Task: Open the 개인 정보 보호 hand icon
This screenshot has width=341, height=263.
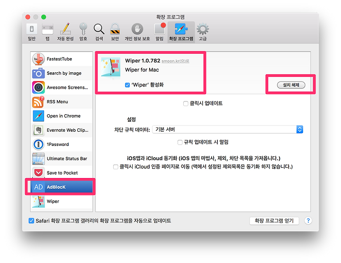Action: pos(137,29)
